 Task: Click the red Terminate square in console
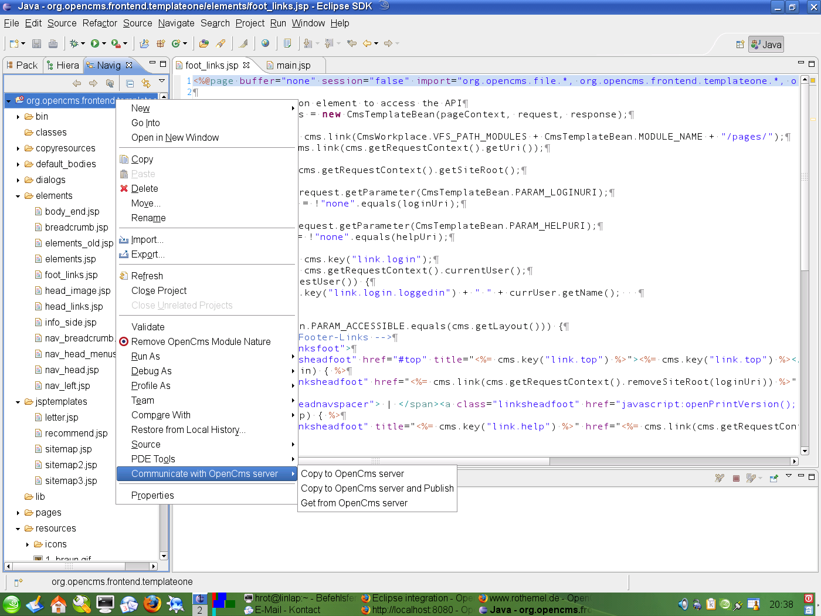pos(736,478)
